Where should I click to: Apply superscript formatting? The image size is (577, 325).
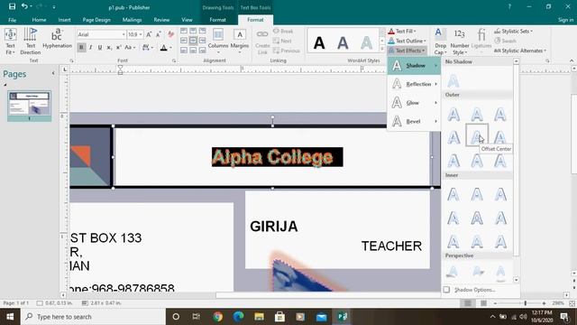pyautogui.click(x=118, y=48)
